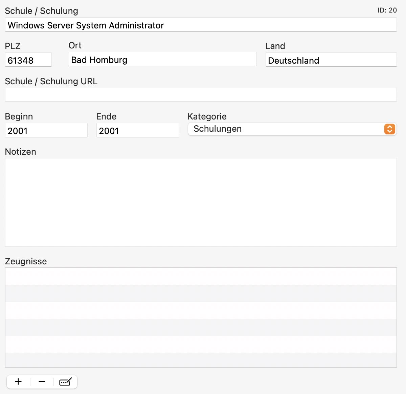Viewport: 406px width, 394px height.
Task: Click the Schule / Schulung name field
Action: (201, 25)
